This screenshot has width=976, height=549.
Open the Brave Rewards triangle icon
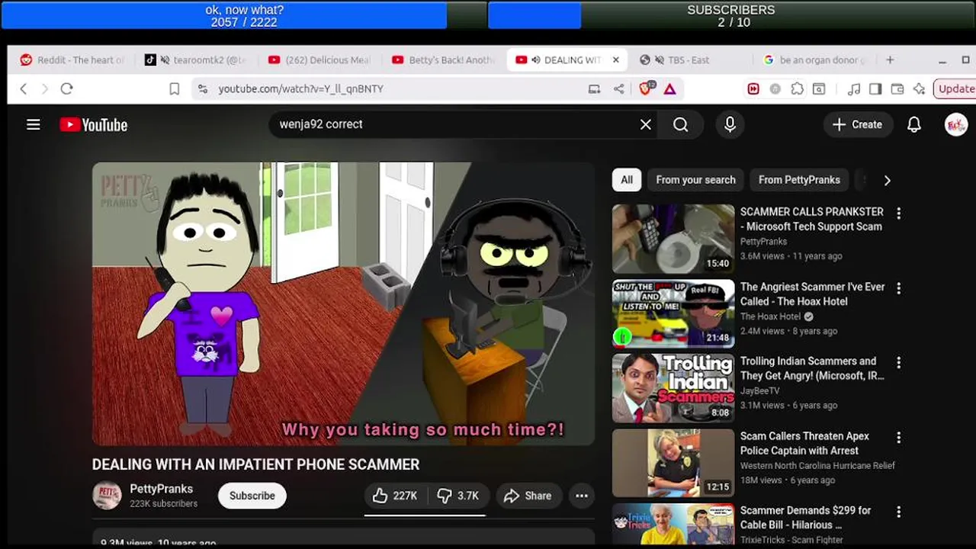tap(669, 89)
